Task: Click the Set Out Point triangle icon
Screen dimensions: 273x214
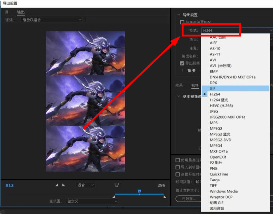Action: tap(63, 185)
